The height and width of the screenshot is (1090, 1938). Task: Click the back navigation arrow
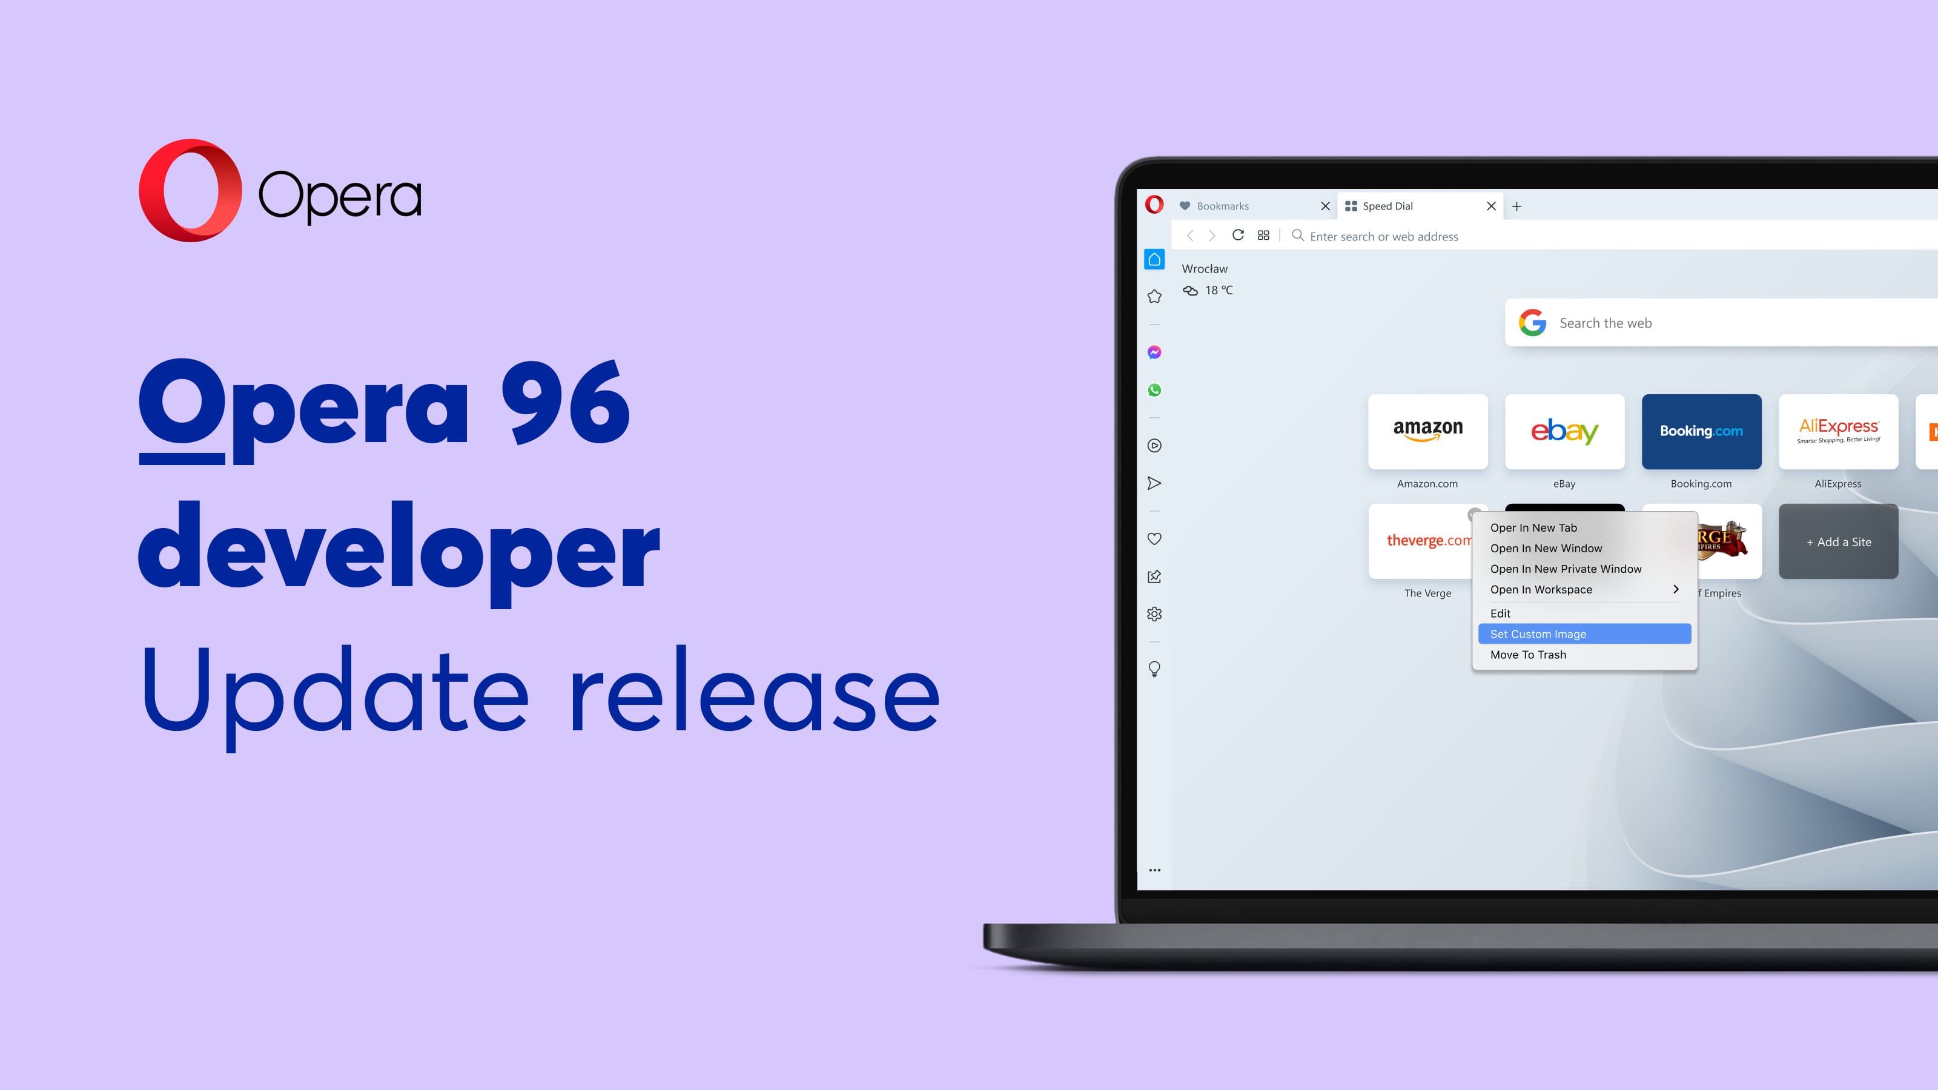pyautogui.click(x=1189, y=236)
